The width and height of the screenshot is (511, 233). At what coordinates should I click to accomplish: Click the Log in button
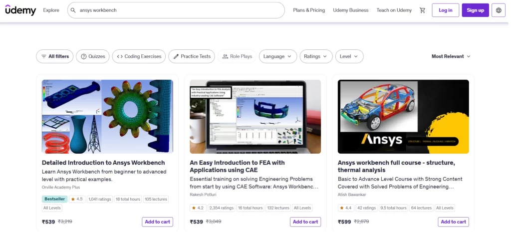pyautogui.click(x=446, y=10)
